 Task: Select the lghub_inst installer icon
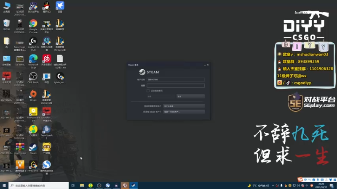(60, 78)
